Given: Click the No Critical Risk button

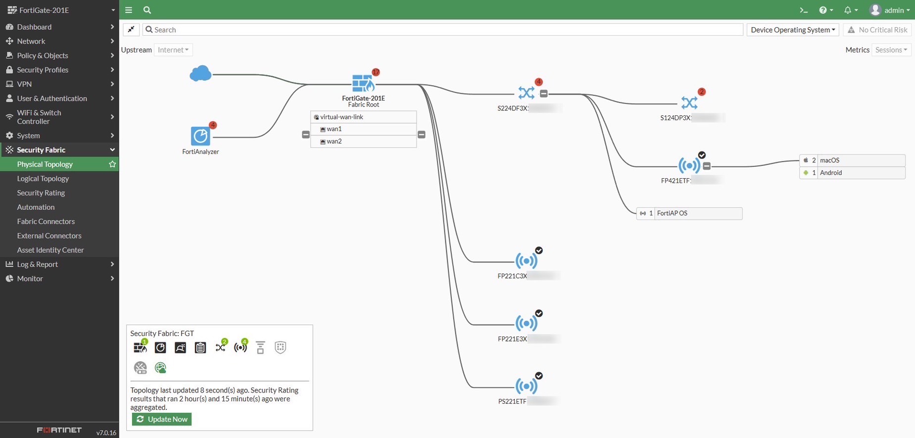Looking at the screenshot, I should click(x=877, y=30).
